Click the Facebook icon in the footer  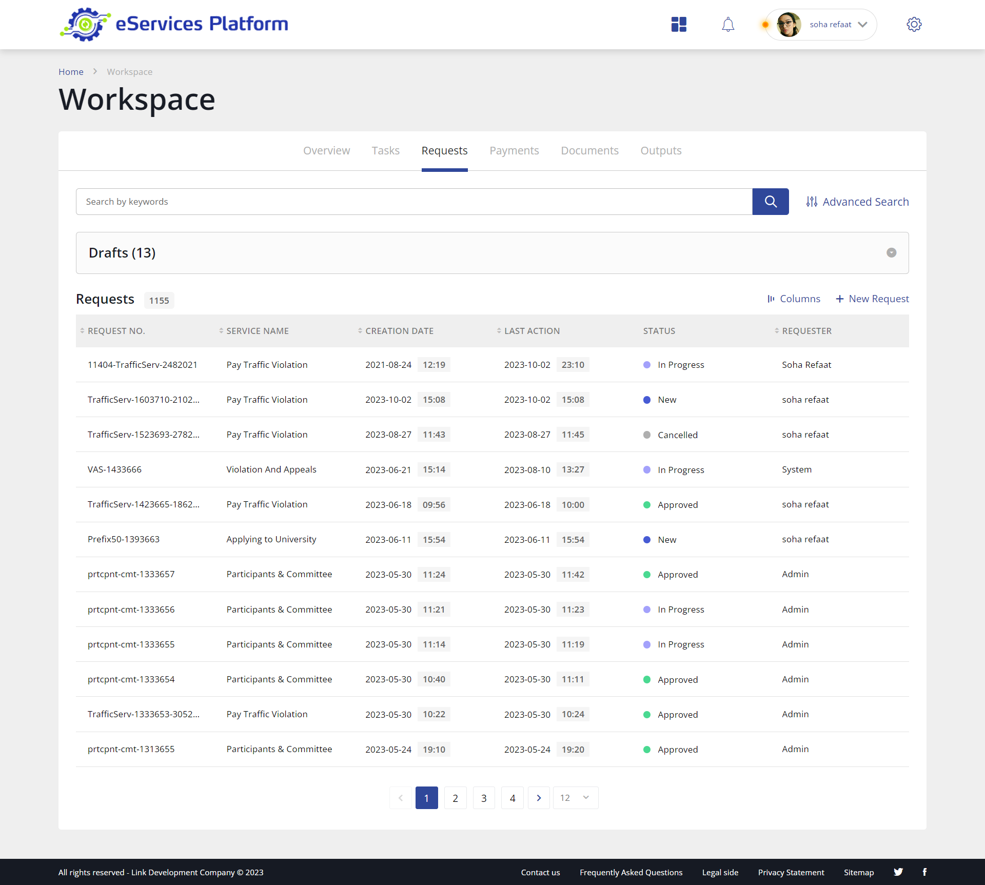pyautogui.click(x=925, y=872)
